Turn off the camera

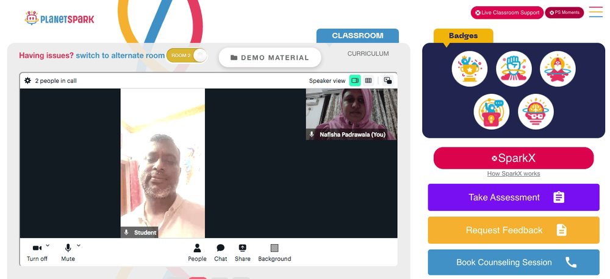[x=37, y=252]
